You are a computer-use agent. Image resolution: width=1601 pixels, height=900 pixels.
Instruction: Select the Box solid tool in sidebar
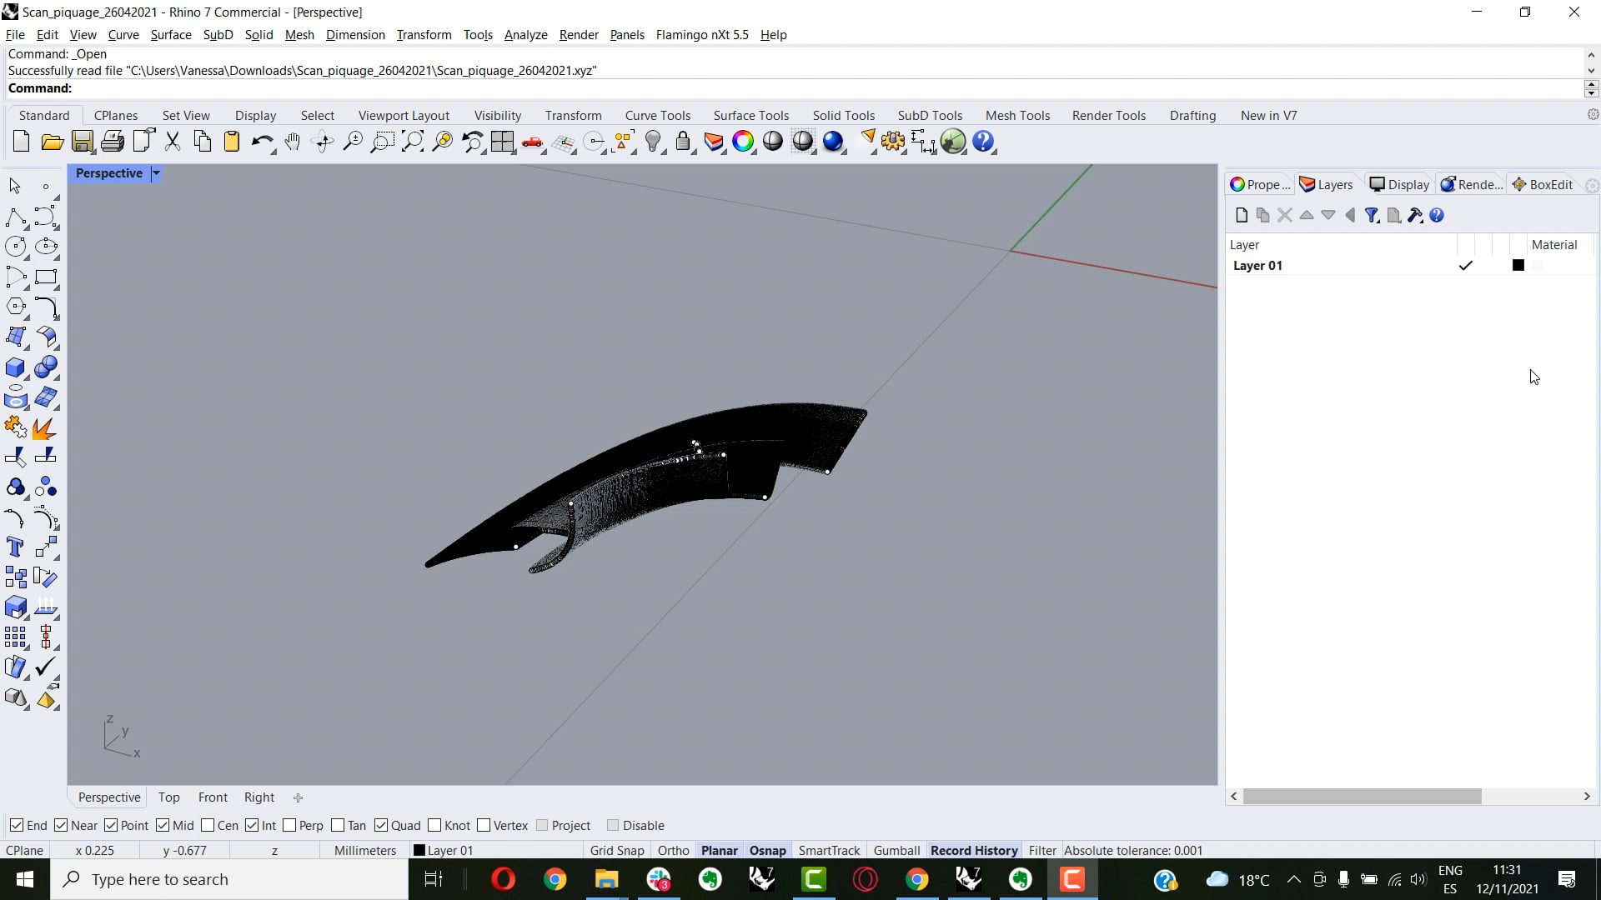coord(15,367)
